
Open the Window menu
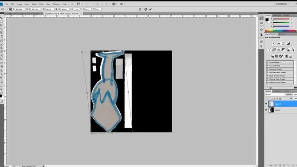56,4
